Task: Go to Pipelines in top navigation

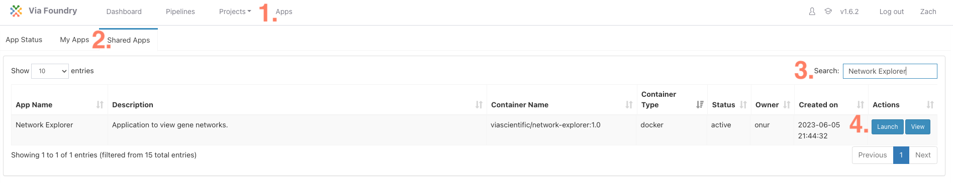Action: click(x=180, y=12)
